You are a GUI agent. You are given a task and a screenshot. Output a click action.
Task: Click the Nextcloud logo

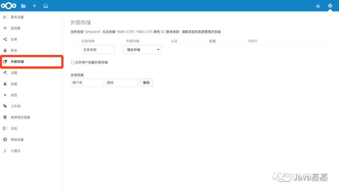(9, 6)
